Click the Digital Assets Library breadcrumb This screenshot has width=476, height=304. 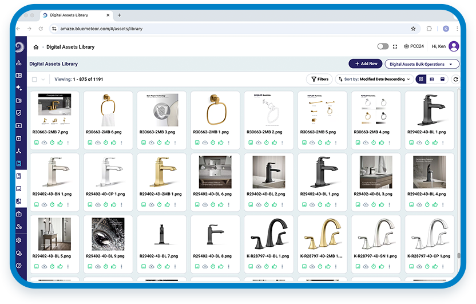tap(70, 47)
